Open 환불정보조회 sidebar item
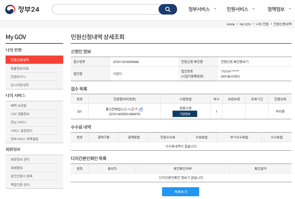The height and width of the screenshot is (199, 295). point(20,68)
